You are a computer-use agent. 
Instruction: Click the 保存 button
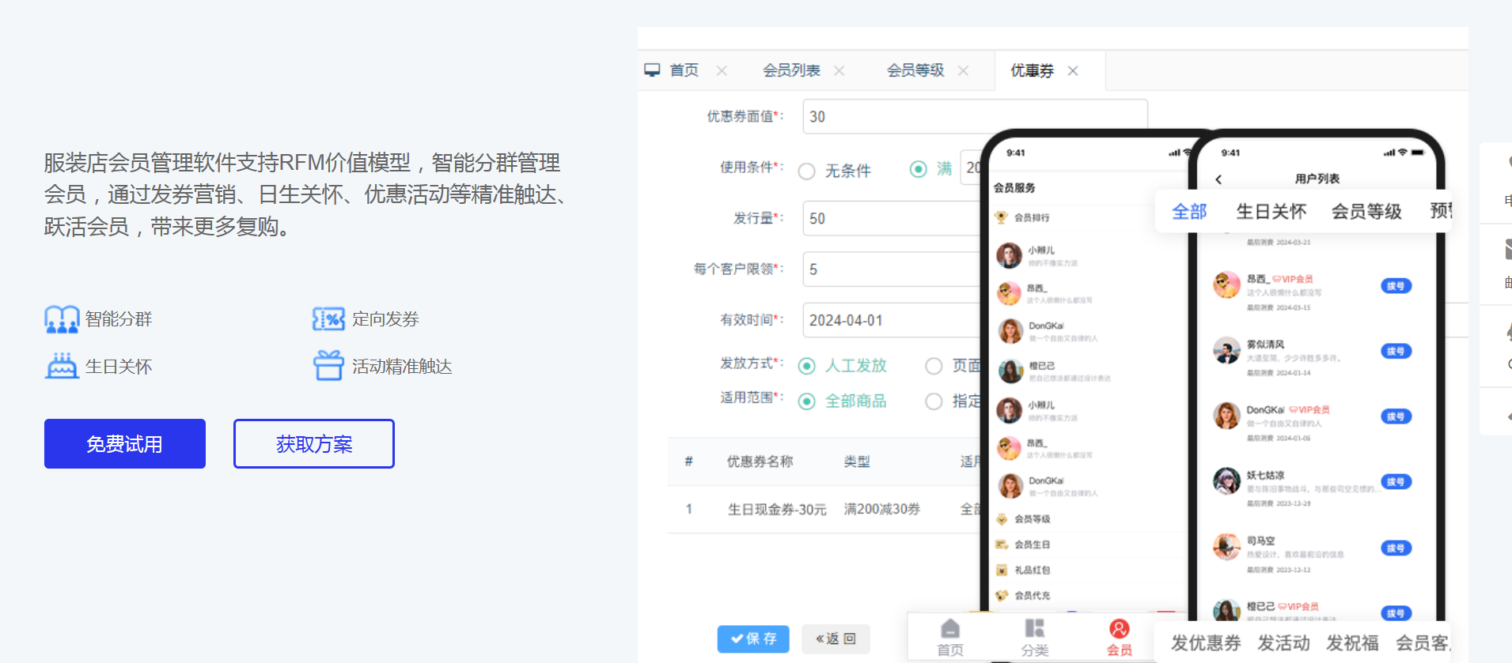(x=753, y=639)
